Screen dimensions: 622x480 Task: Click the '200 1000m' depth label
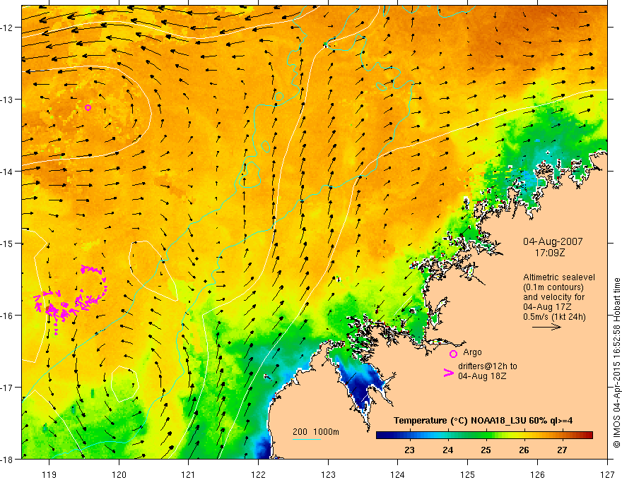point(316,432)
